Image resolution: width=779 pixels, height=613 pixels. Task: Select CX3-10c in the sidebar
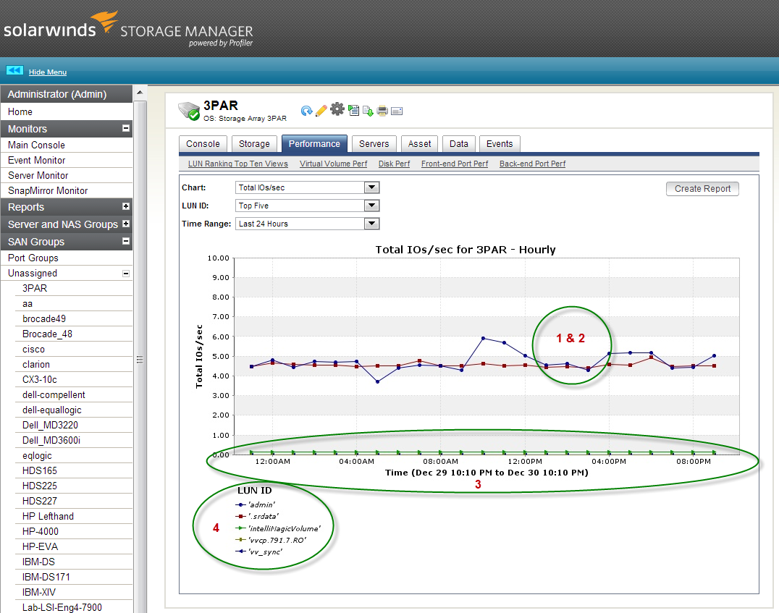click(74, 379)
